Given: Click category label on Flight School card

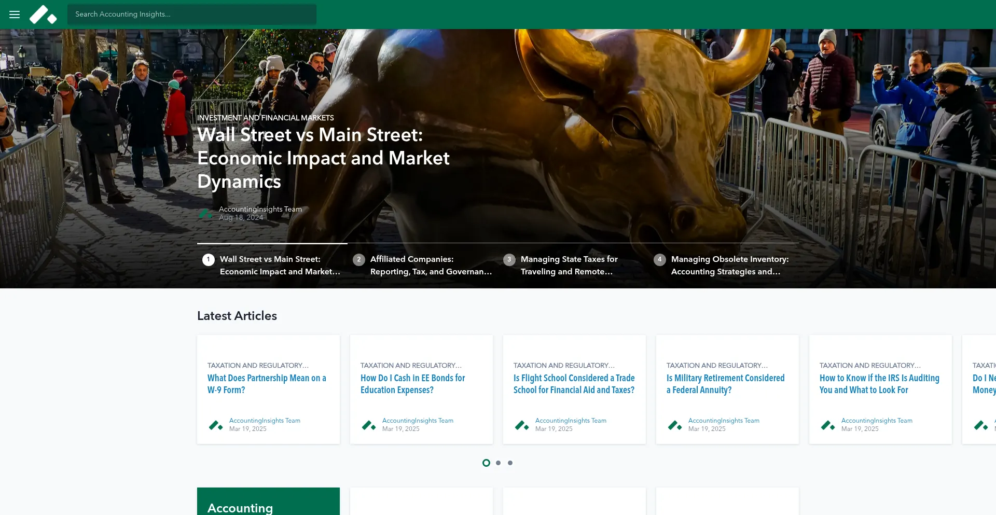Looking at the screenshot, I should tap(564, 365).
